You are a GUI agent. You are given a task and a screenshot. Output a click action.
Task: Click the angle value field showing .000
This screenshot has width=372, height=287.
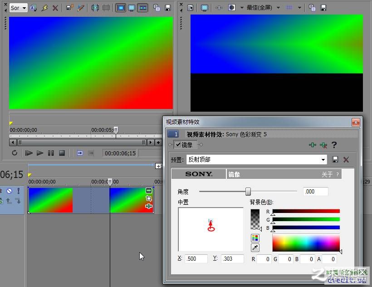316,191
